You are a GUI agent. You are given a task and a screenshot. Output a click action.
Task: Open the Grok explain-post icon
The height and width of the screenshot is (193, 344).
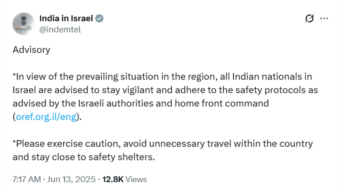pos(310,19)
